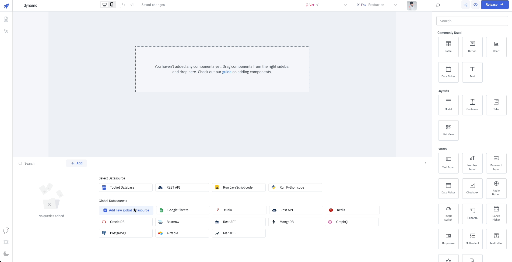Image resolution: width=512 pixels, height=262 pixels.
Task: Collapse the query panel
Action: 425,163
